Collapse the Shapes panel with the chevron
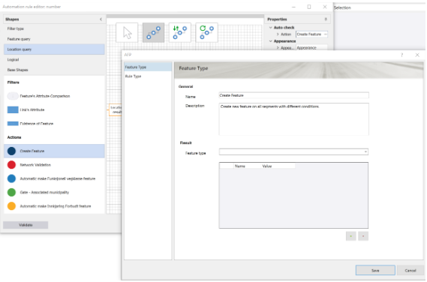The image size is (427, 282). tap(101, 19)
